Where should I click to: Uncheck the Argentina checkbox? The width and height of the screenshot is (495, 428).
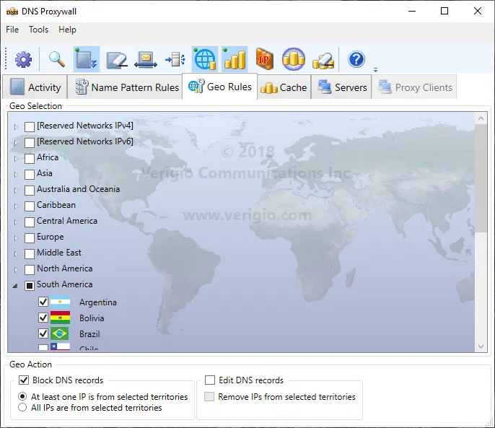pyautogui.click(x=43, y=302)
